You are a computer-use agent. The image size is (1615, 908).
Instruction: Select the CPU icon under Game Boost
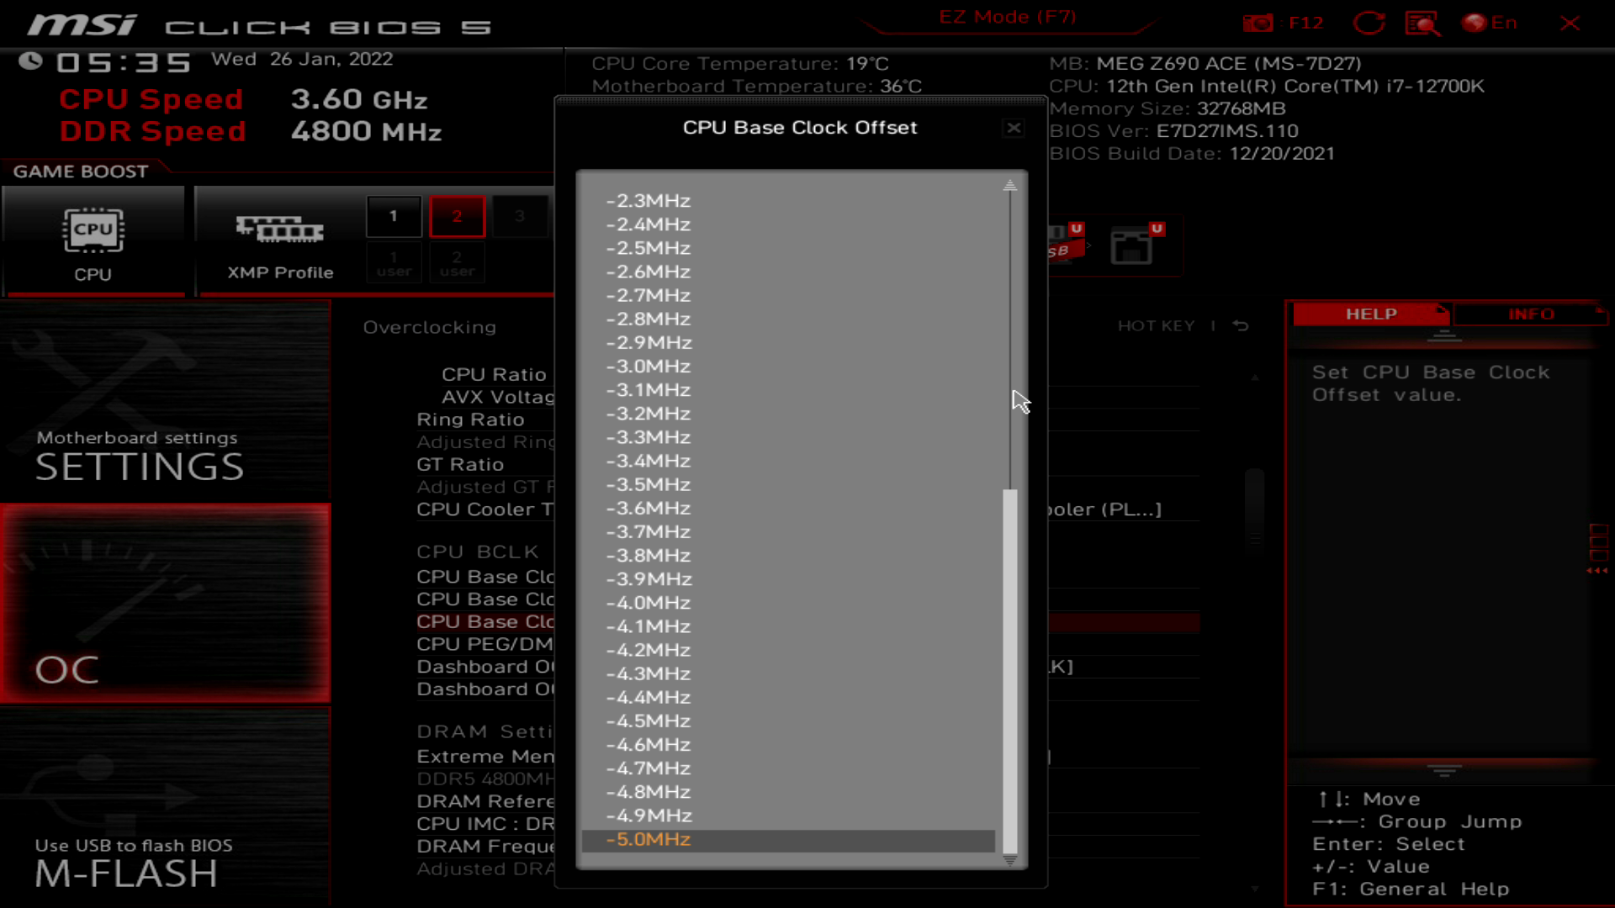pos(94,228)
